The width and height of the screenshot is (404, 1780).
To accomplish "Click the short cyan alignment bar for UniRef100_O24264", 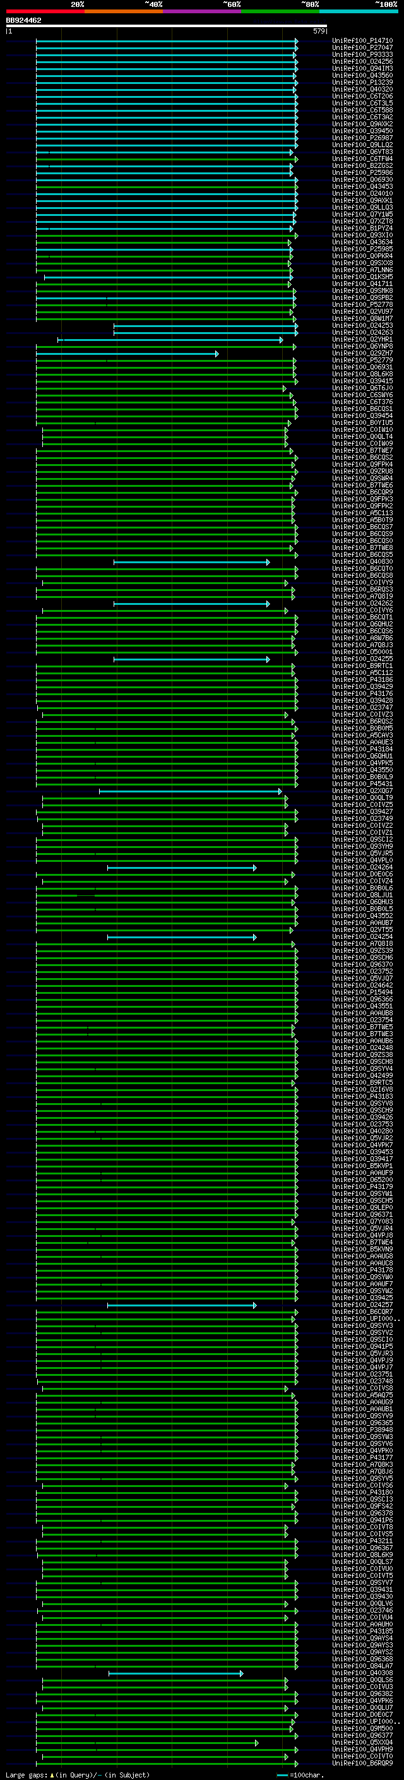I will [x=182, y=868].
